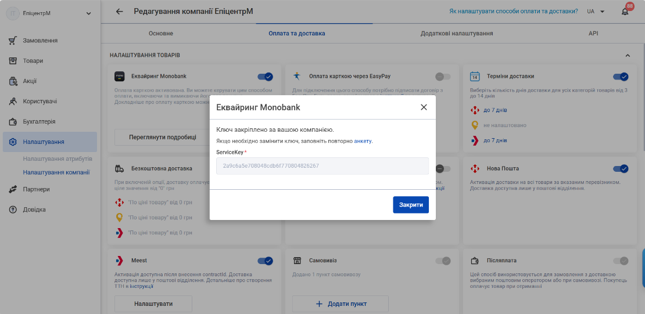Toggle the Терміни доставки switch
Screen dimensions: 645x314
coord(621,77)
